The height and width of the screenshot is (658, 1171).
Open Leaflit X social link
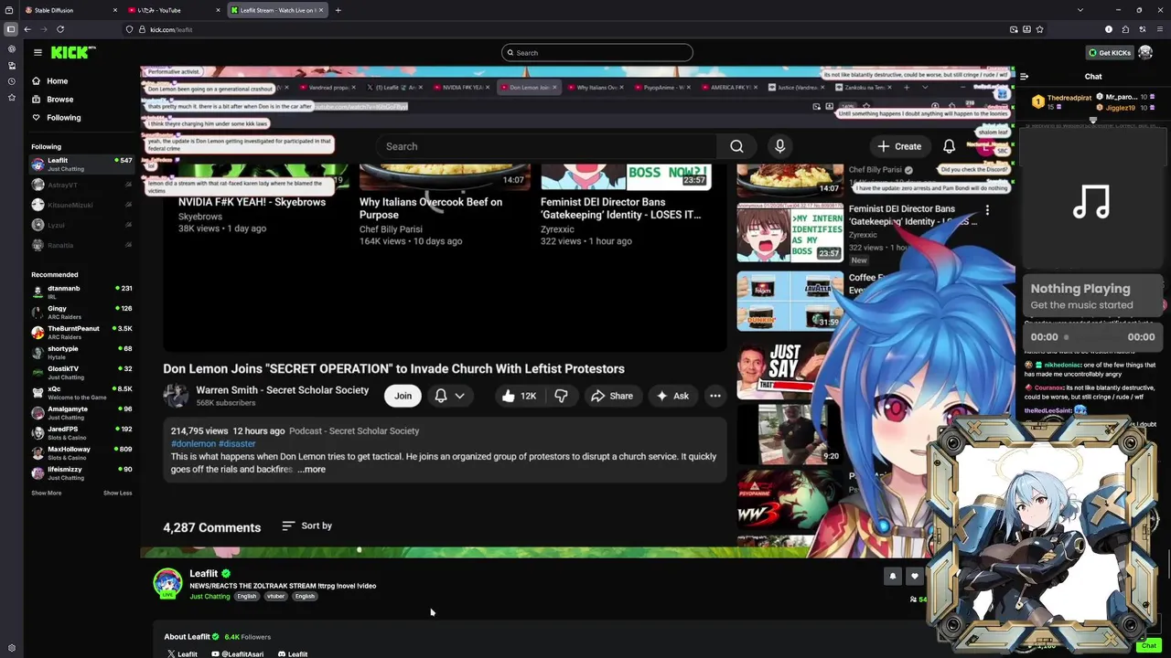182,654
